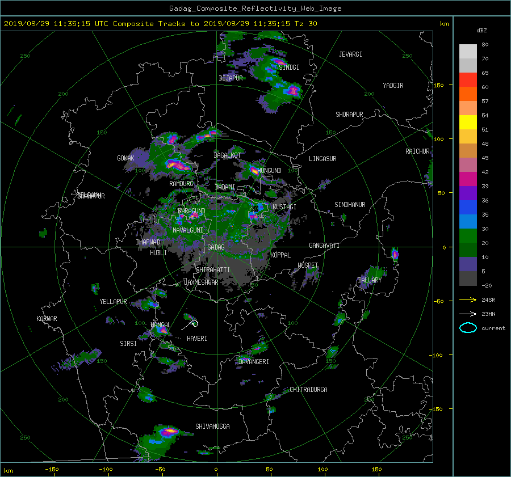Click the storm cell beside the Hungund label
This screenshot has height=477, width=511.
pyautogui.click(x=254, y=170)
